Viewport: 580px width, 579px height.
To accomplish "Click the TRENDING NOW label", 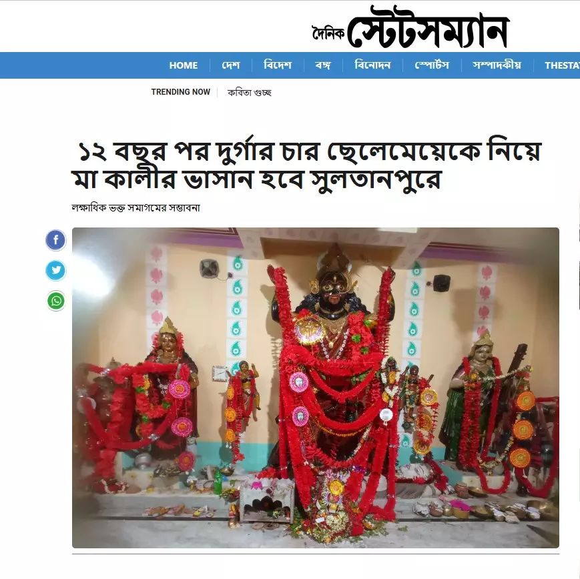I will click(x=180, y=91).
